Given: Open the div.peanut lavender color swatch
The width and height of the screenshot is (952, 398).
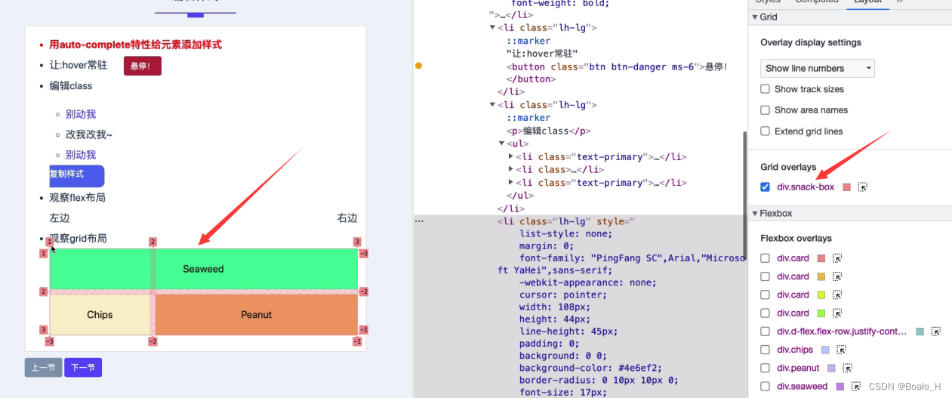Looking at the screenshot, I should (x=831, y=368).
